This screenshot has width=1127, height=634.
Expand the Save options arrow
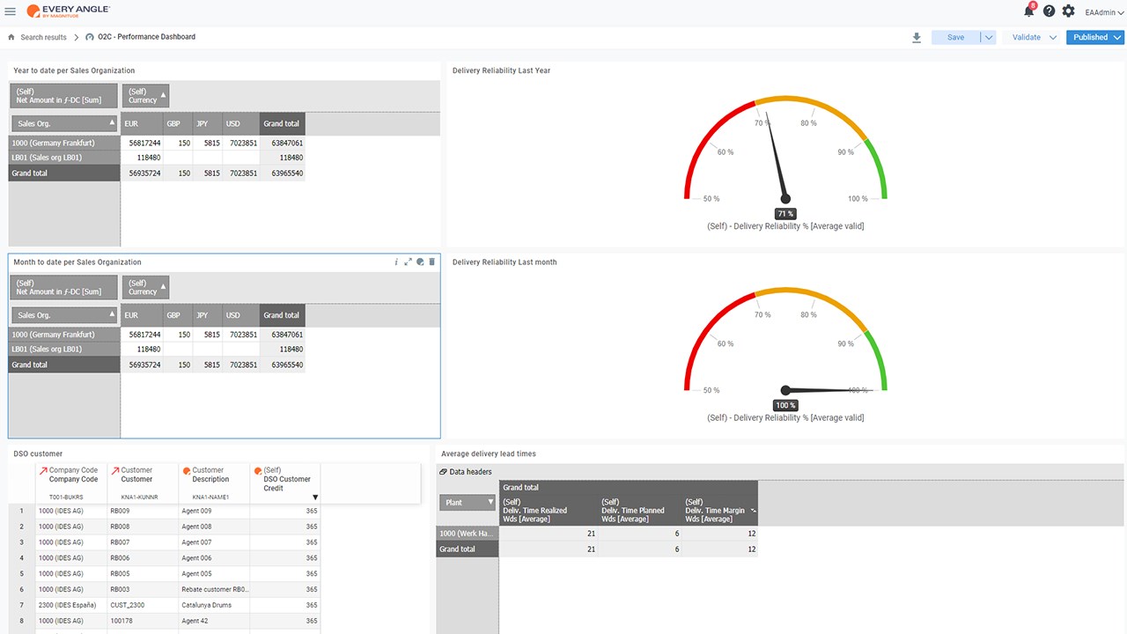click(988, 37)
